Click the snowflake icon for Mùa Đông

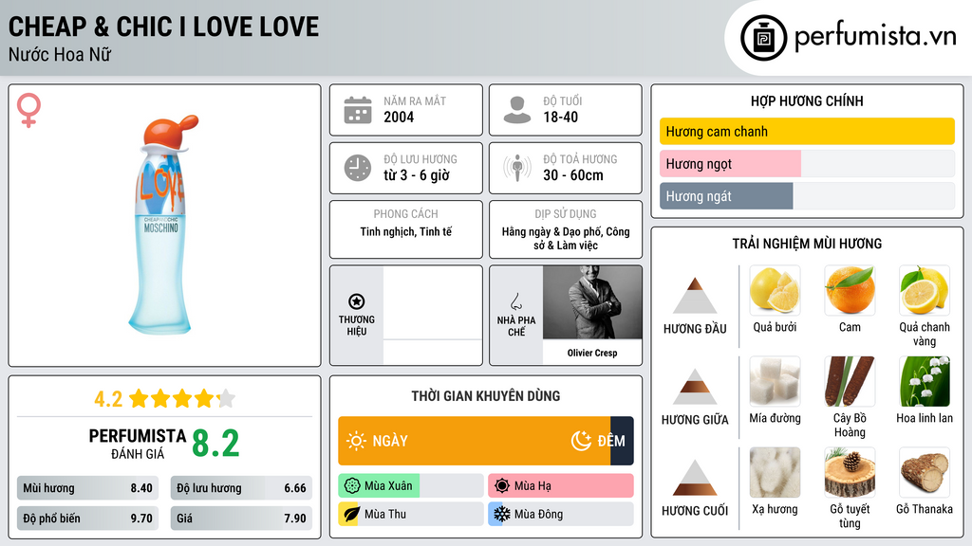[x=502, y=515]
